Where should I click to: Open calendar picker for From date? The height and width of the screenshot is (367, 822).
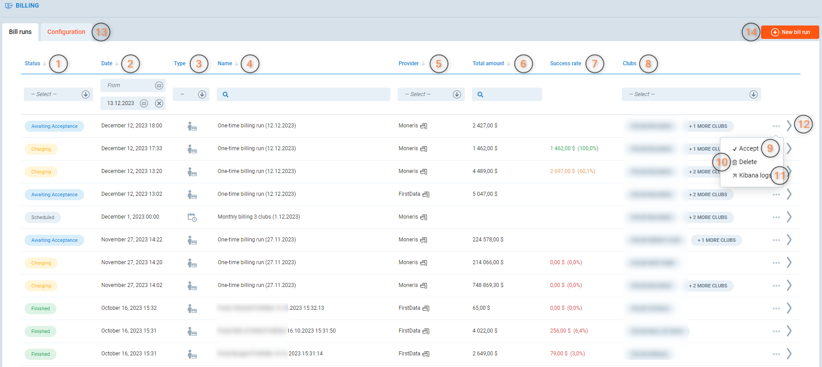(159, 85)
